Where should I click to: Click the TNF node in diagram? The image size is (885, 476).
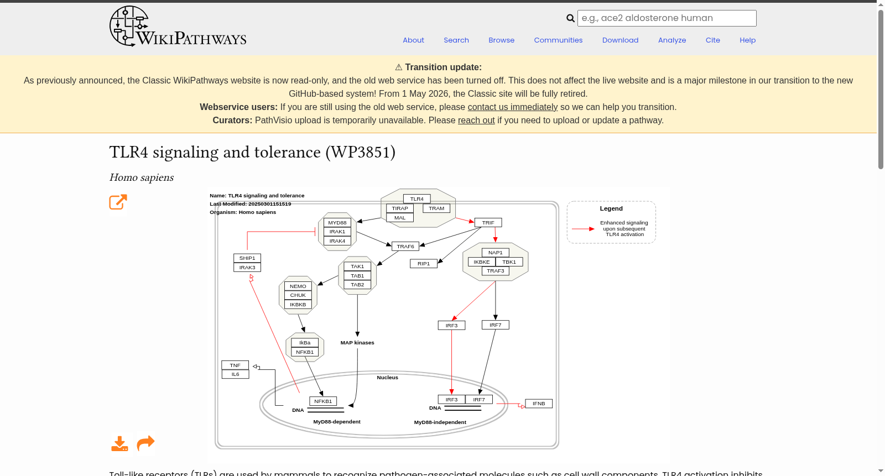(235, 365)
